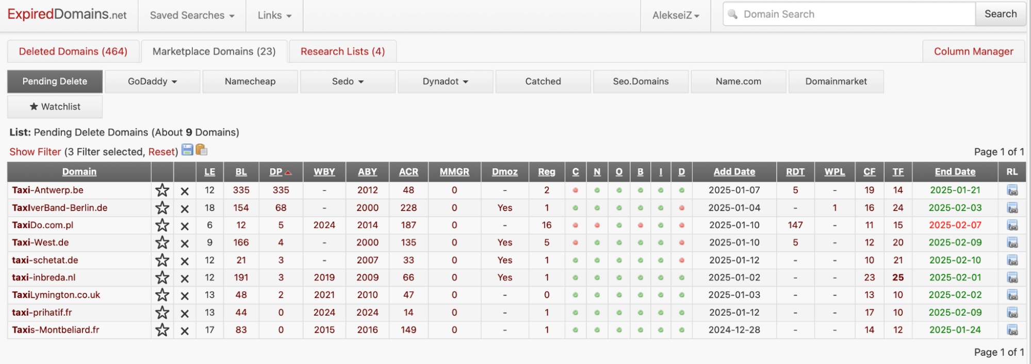The width and height of the screenshot is (1031, 364).
Task: Star Taxi-Antwerp.be to add to watchlist
Action: pyautogui.click(x=162, y=190)
